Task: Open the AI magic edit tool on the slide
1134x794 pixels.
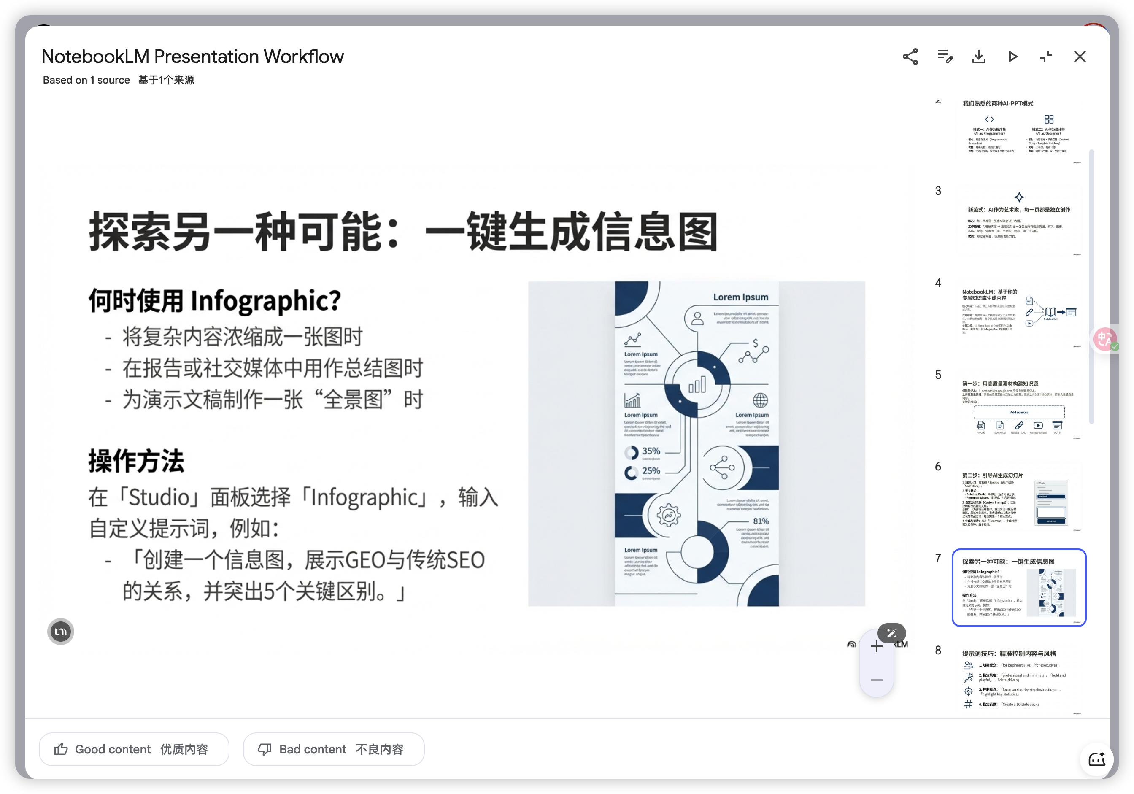Action: pos(892,632)
